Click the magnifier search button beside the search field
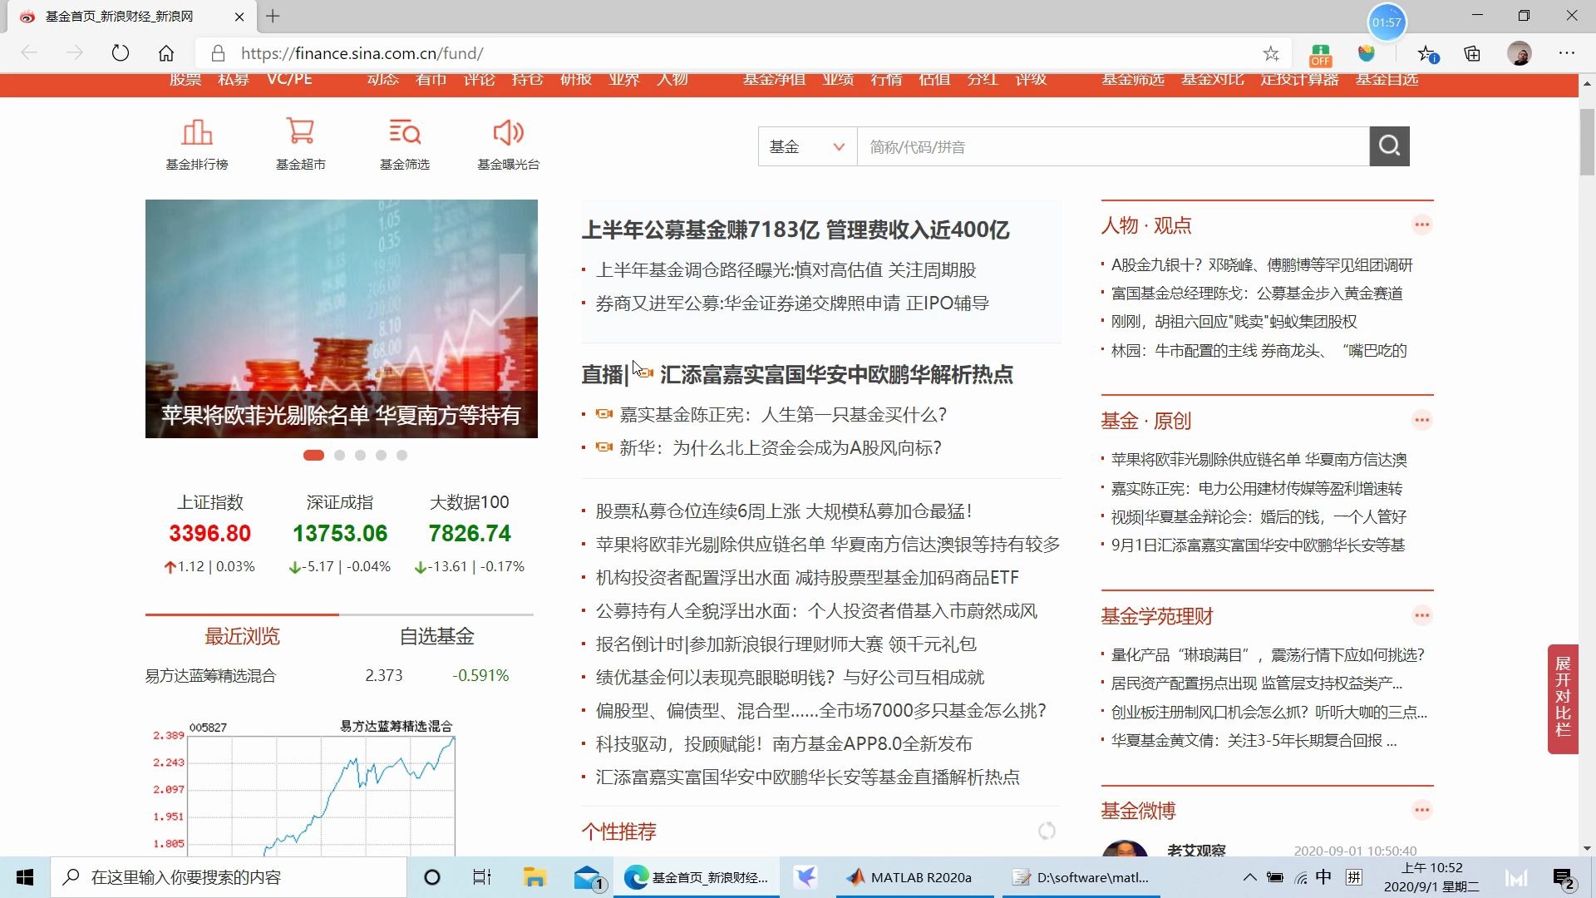 (1389, 146)
